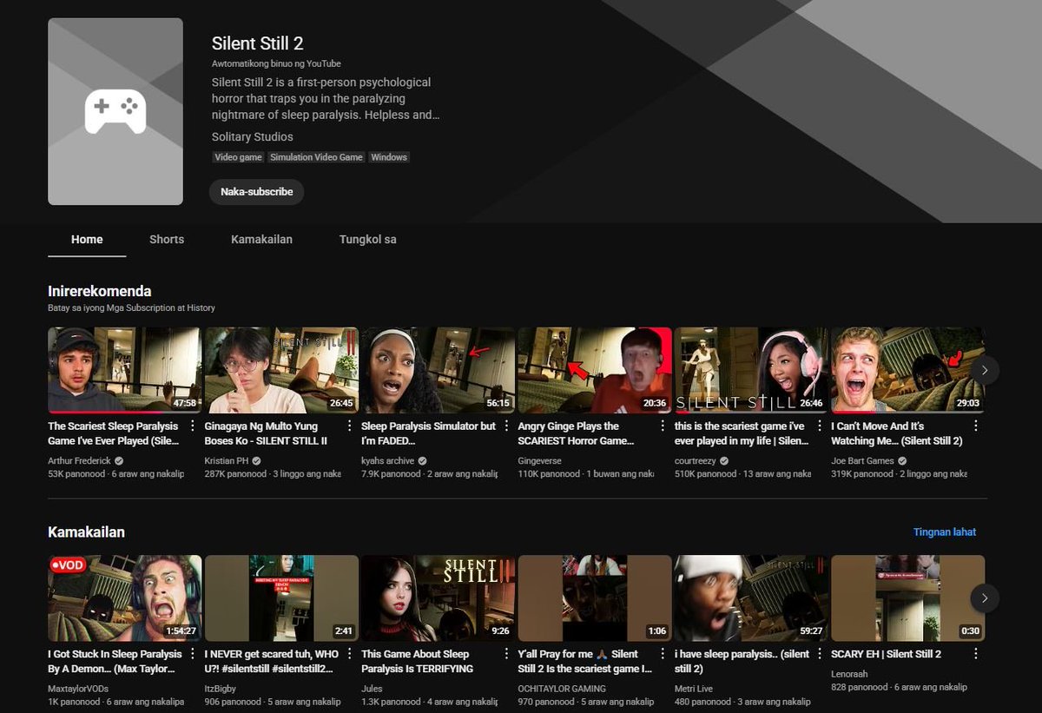Click the game controller channel avatar
1042x713 pixels.
click(x=115, y=112)
